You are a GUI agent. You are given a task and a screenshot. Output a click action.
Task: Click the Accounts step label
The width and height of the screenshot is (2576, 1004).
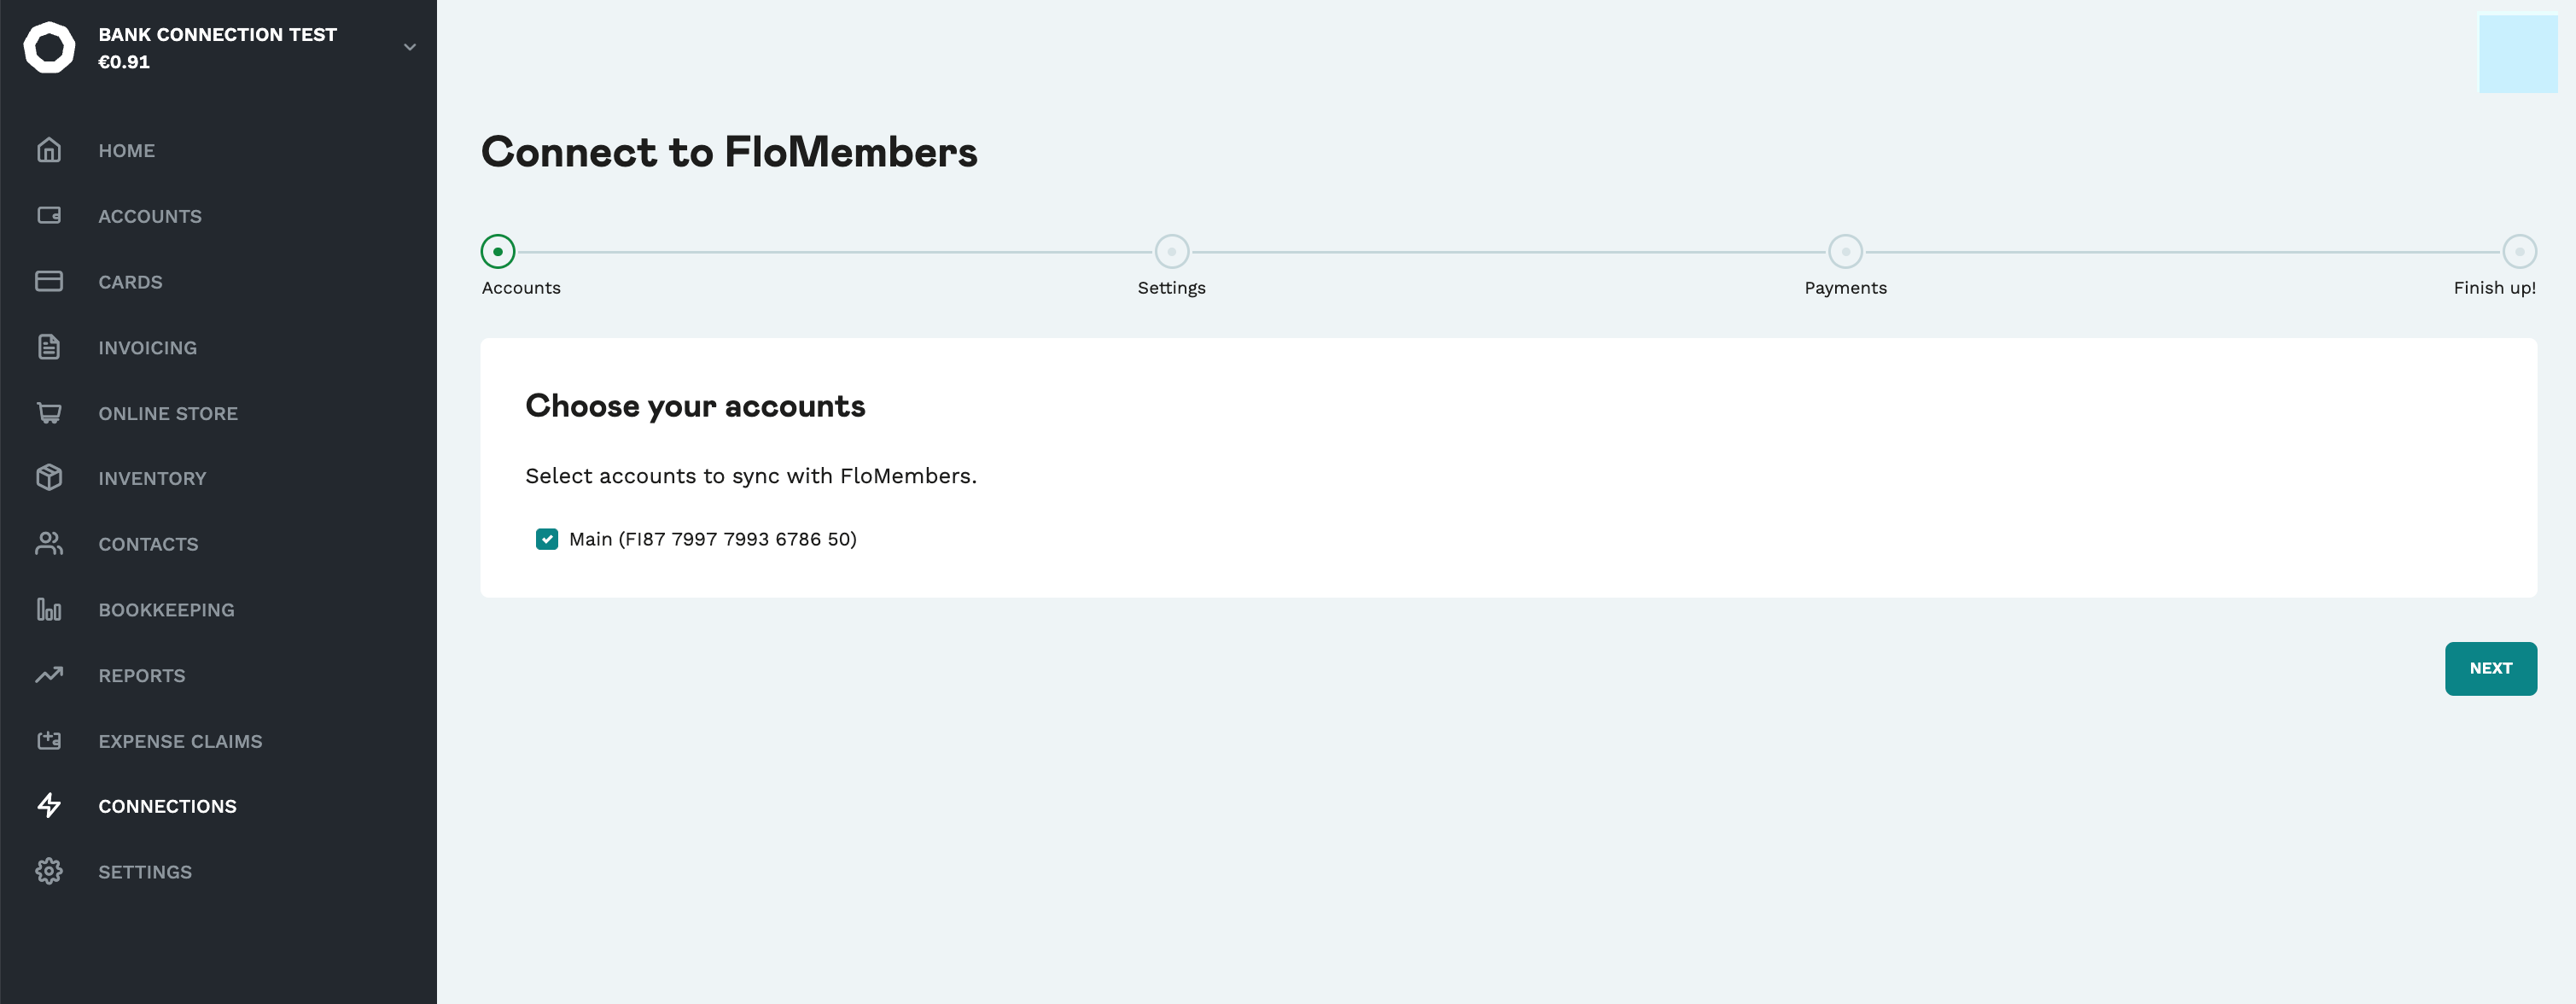pos(521,288)
